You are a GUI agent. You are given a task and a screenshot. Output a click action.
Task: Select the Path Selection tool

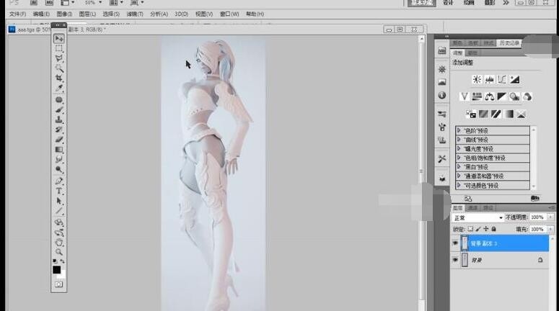(59, 201)
